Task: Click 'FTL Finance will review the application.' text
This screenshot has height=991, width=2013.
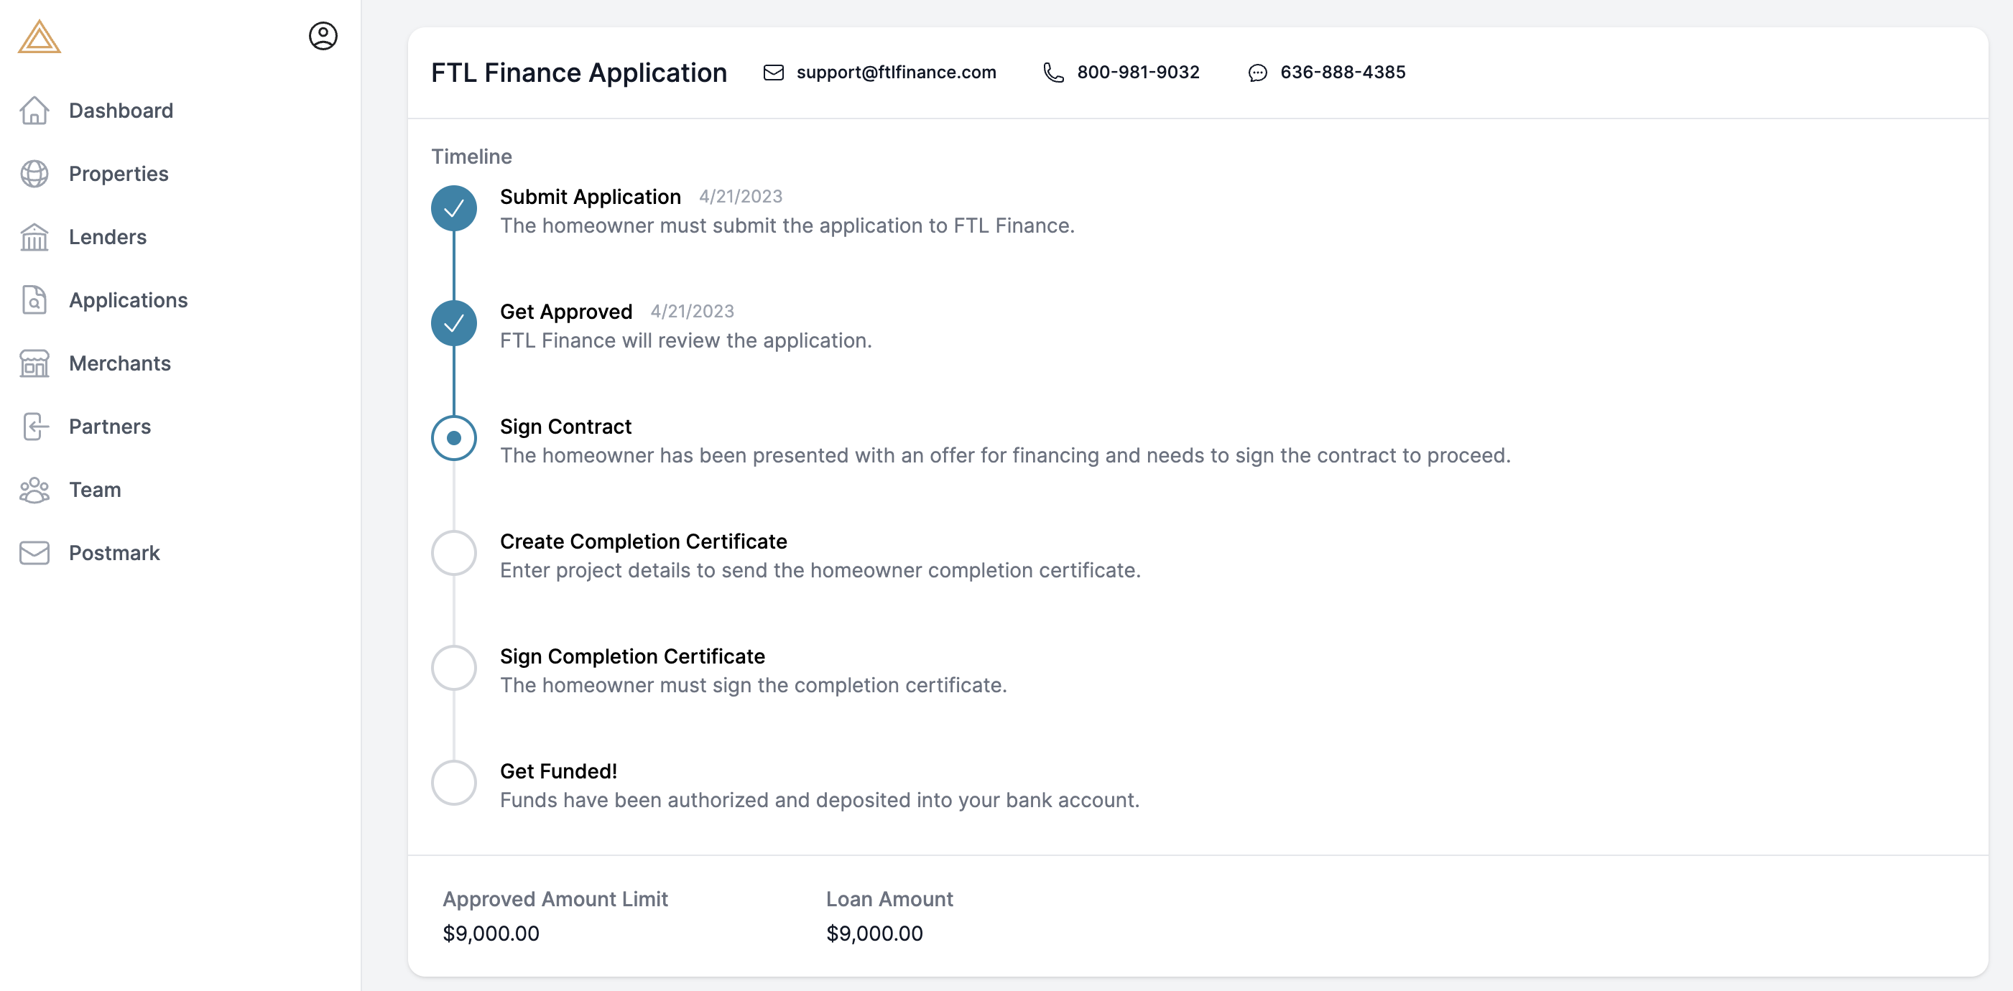Action: 685,341
